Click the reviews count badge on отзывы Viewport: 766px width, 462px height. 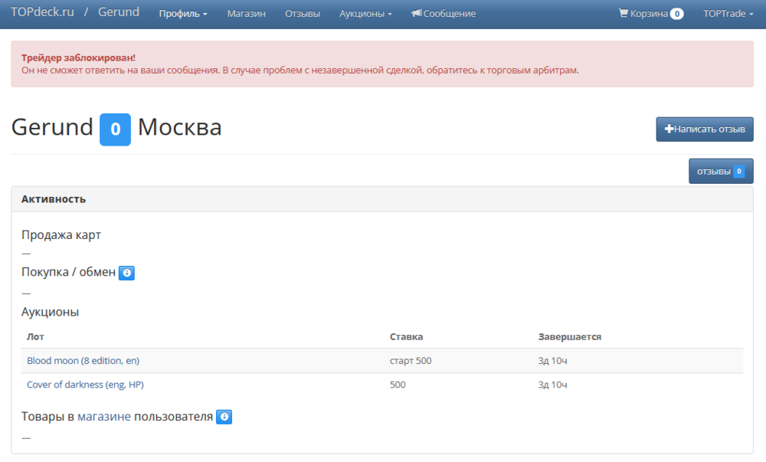739,172
